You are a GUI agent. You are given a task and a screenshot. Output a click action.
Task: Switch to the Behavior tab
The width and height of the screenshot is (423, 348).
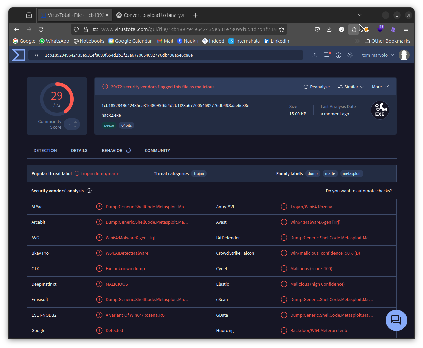[116, 151]
